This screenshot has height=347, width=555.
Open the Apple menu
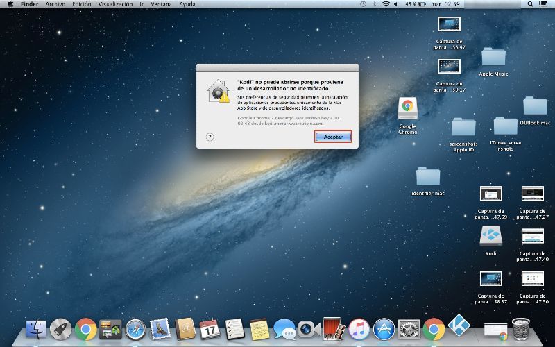pyautogui.click(x=10, y=4)
